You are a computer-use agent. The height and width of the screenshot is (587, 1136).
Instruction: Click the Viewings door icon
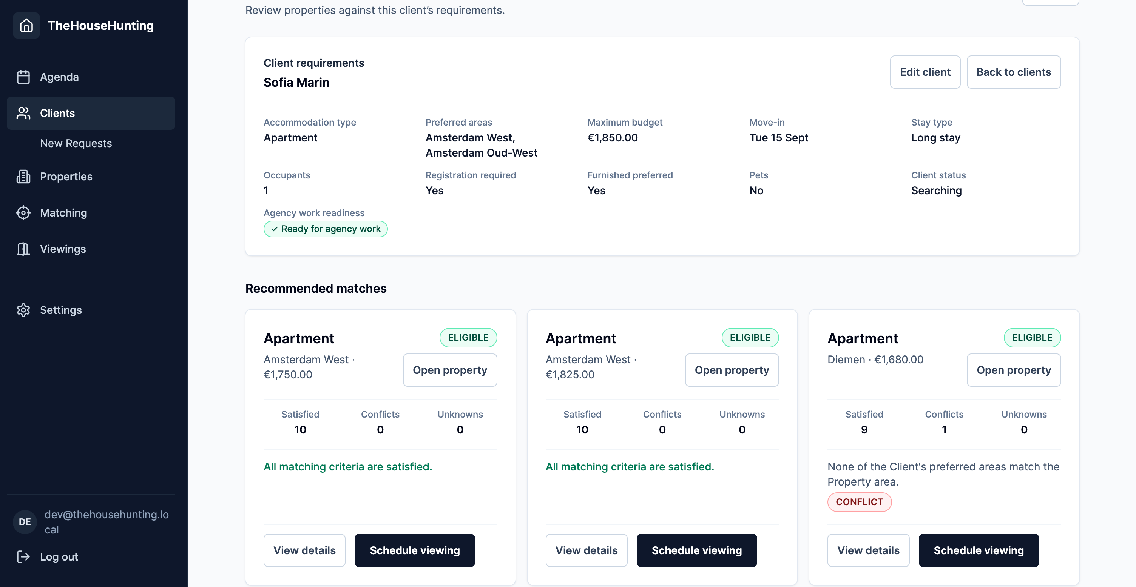[x=23, y=249]
